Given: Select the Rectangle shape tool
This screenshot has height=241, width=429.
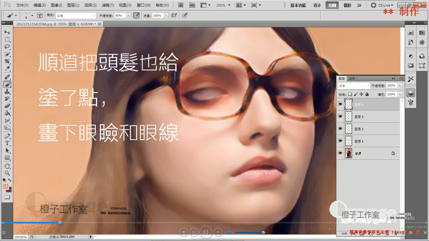Looking at the screenshot, I should point(7,158).
